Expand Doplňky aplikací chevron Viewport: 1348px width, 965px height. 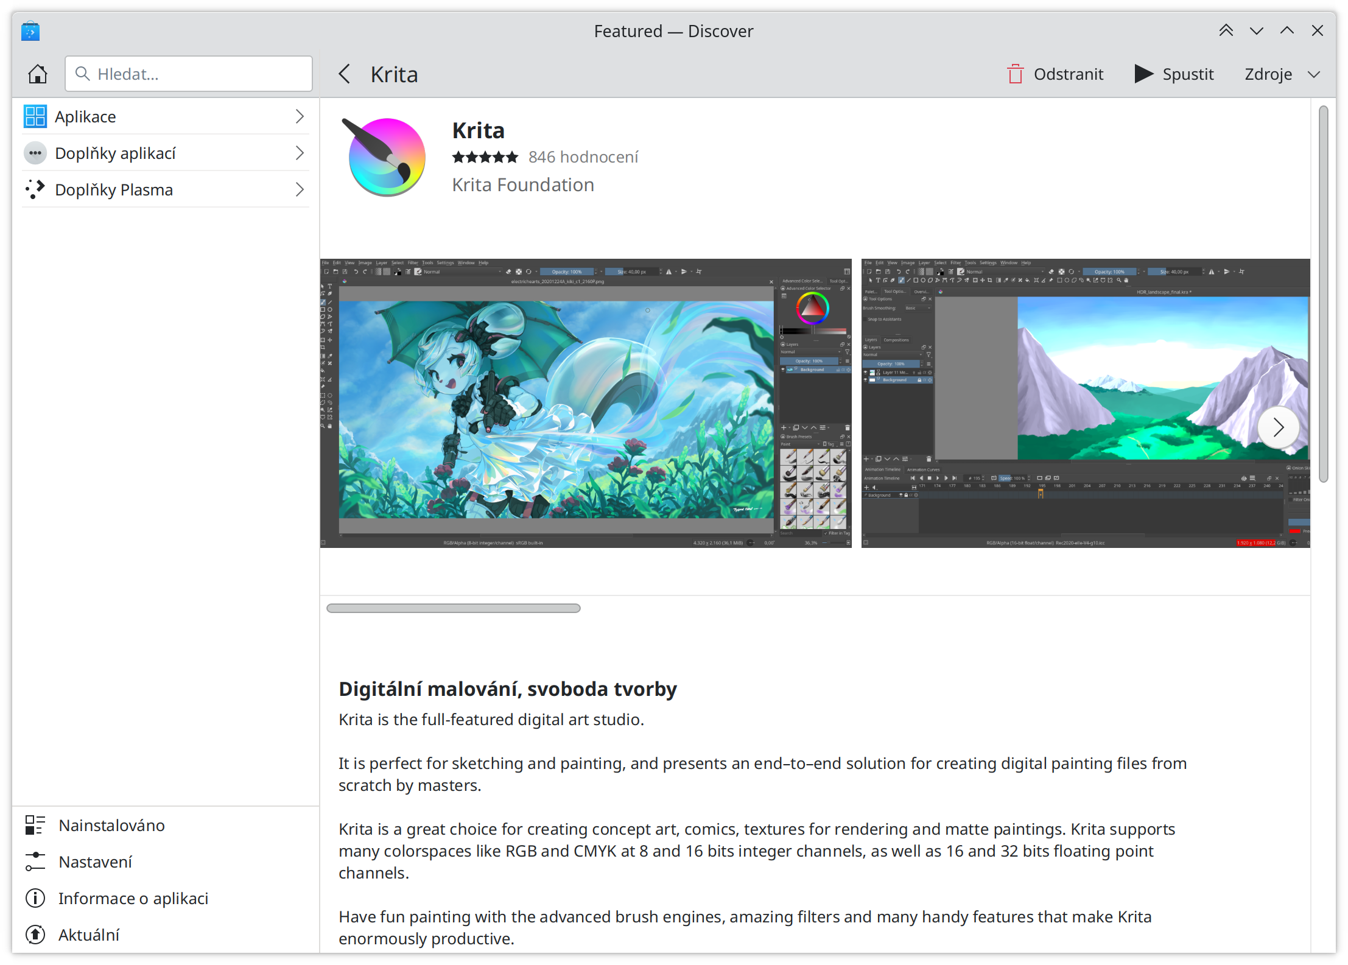(x=299, y=153)
